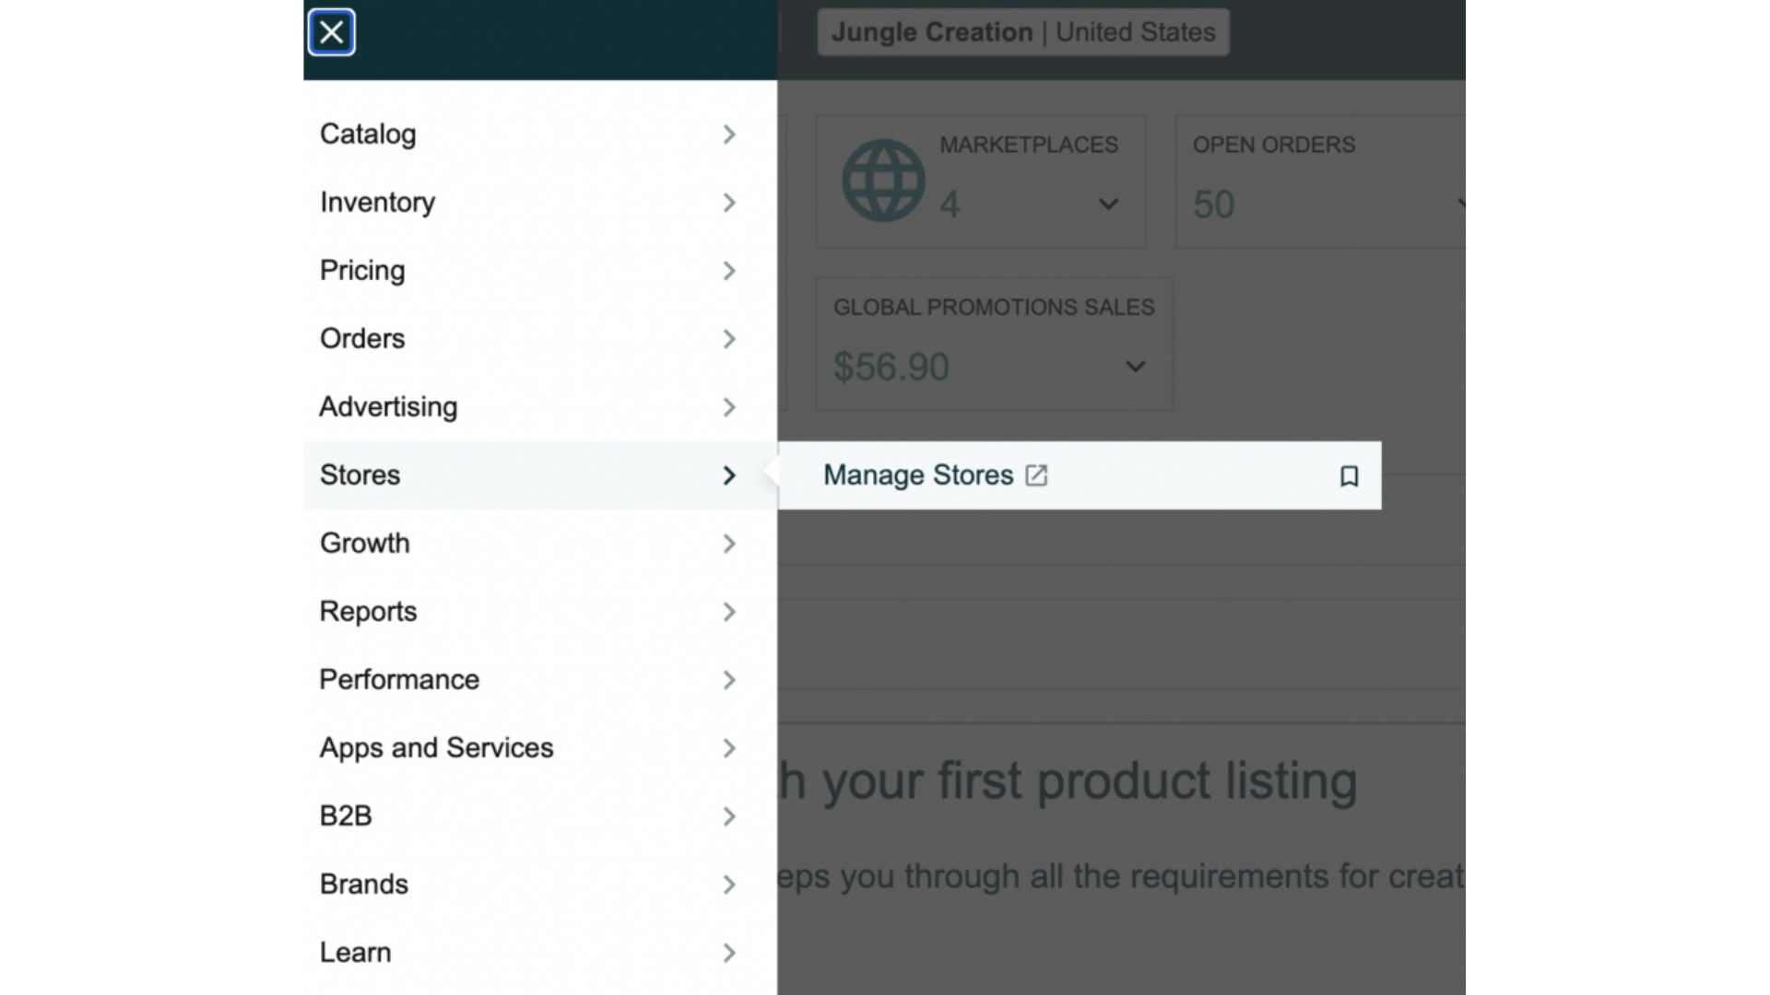This screenshot has width=1770, height=995.
Task: Select the Advertising menu item
Action: coord(388,407)
